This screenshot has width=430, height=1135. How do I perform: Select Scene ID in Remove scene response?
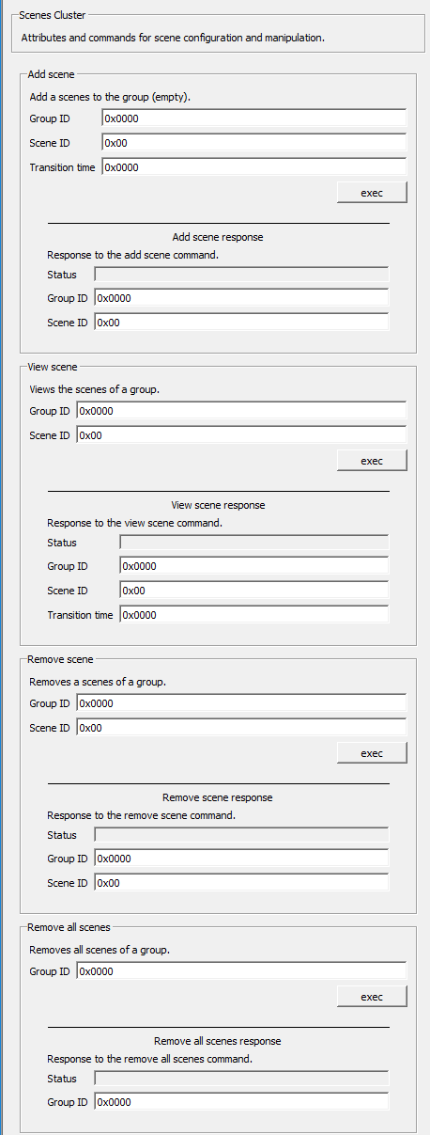(241, 883)
